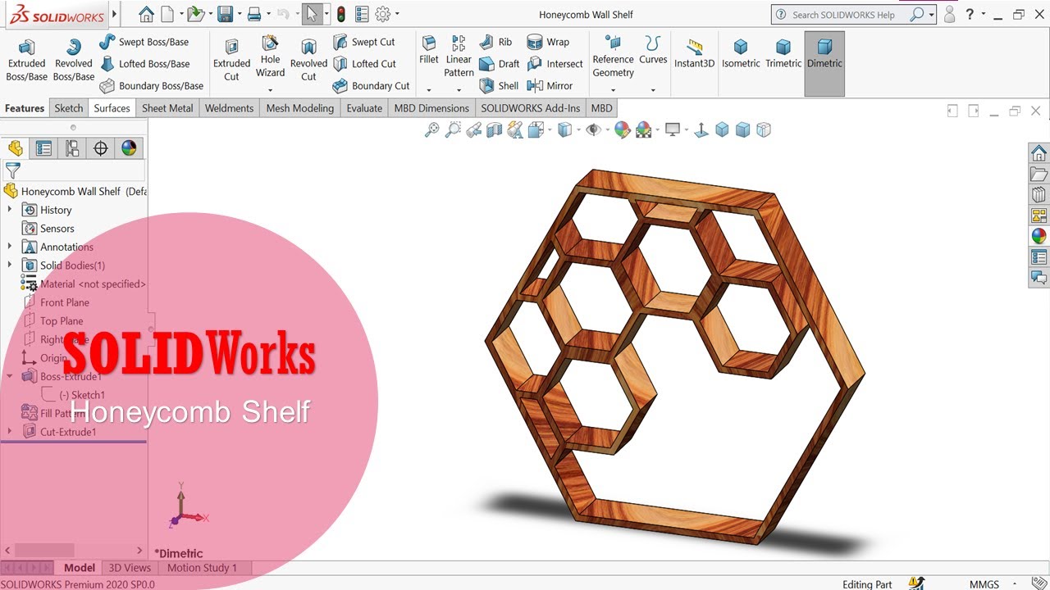The image size is (1050, 590).
Task: Select the Shell feature
Action: point(498,86)
